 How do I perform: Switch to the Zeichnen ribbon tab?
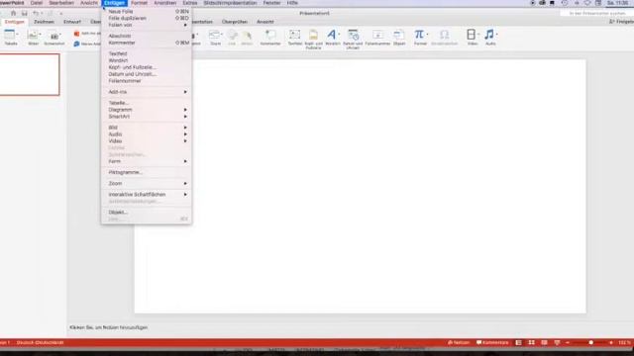pyautogui.click(x=44, y=22)
